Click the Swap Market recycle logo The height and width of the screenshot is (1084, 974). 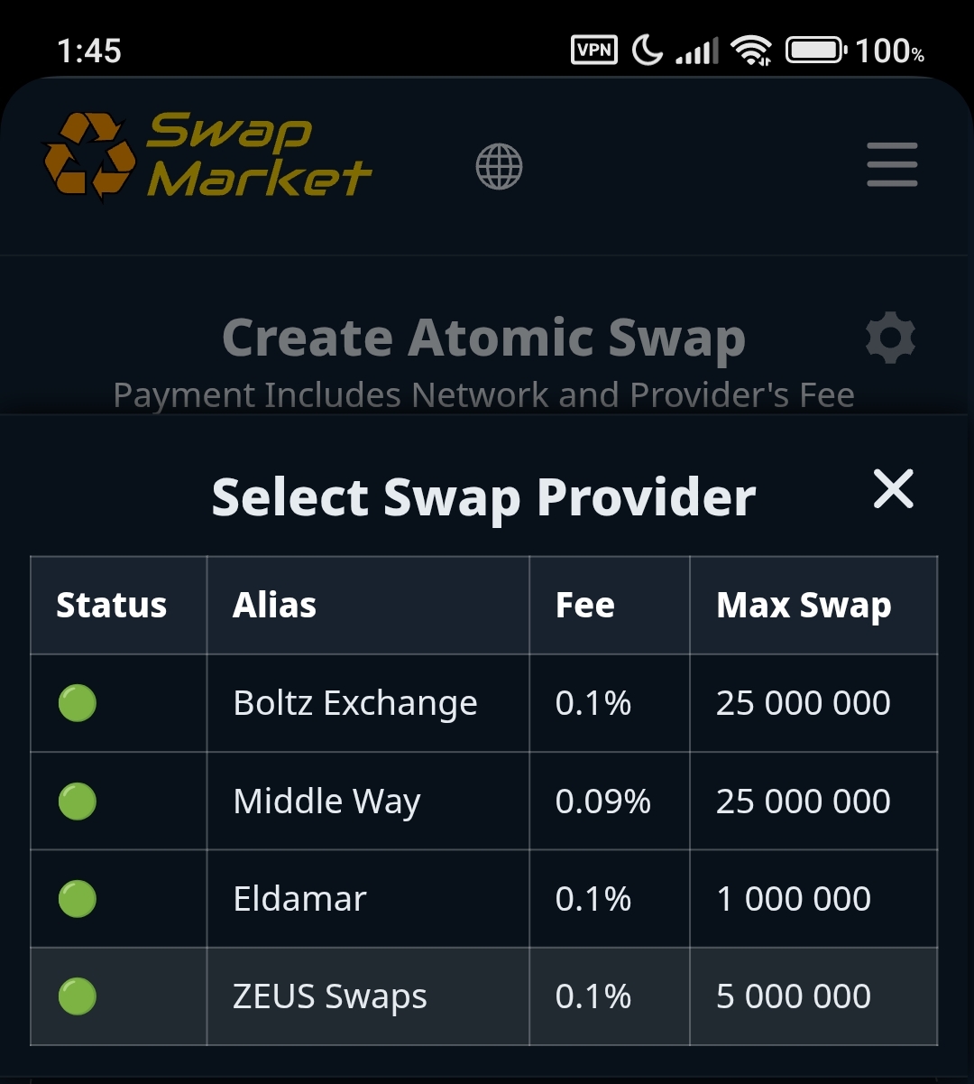88,155
